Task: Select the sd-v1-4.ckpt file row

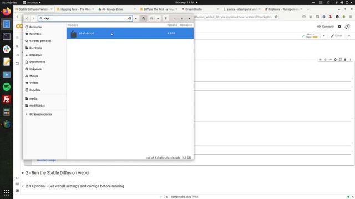Action: coord(130,33)
